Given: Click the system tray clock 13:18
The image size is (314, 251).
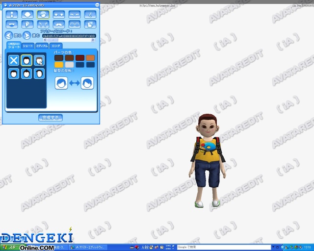Looking at the screenshot, I should pyautogui.click(x=308, y=248).
